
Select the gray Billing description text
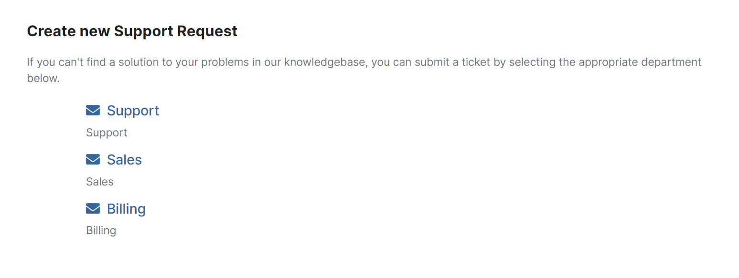[x=101, y=231]
